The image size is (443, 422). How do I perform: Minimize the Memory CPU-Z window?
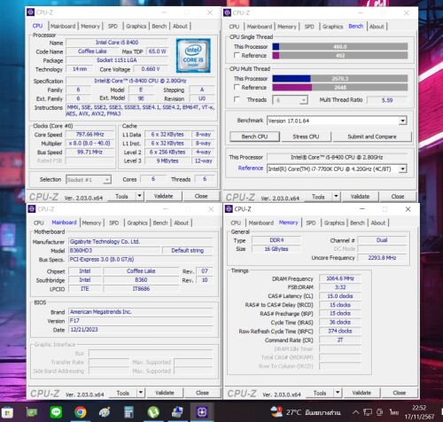pyautogui.click(x=362, y=209)
